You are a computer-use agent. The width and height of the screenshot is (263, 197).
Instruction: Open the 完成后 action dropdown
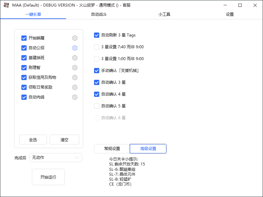[56, 158]
